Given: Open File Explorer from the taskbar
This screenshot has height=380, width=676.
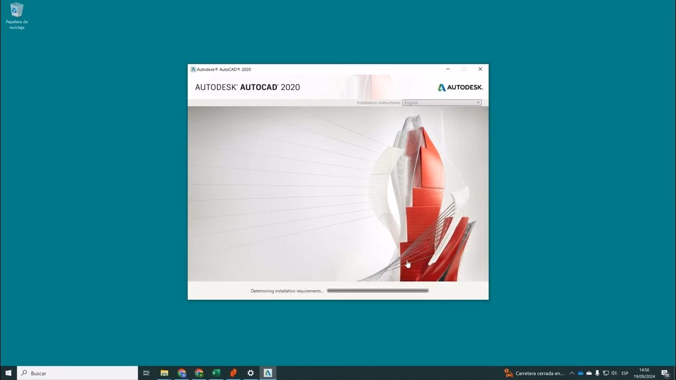Looking at the screenshot, I should pyautogui.click(x=164, y=373).
